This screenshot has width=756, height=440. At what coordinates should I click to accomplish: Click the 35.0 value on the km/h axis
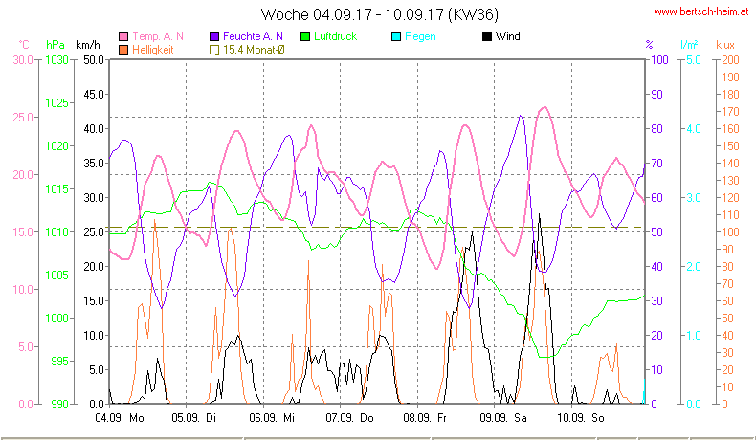click(x=94, y=164)
